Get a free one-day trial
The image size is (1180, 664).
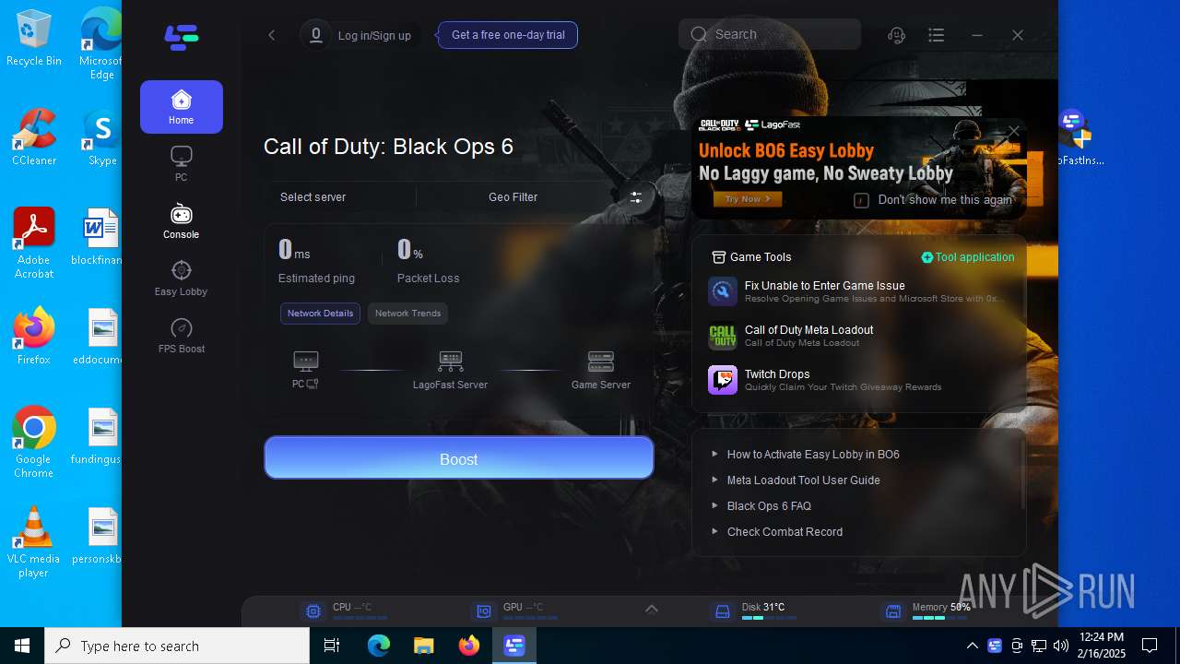(508, 35)
